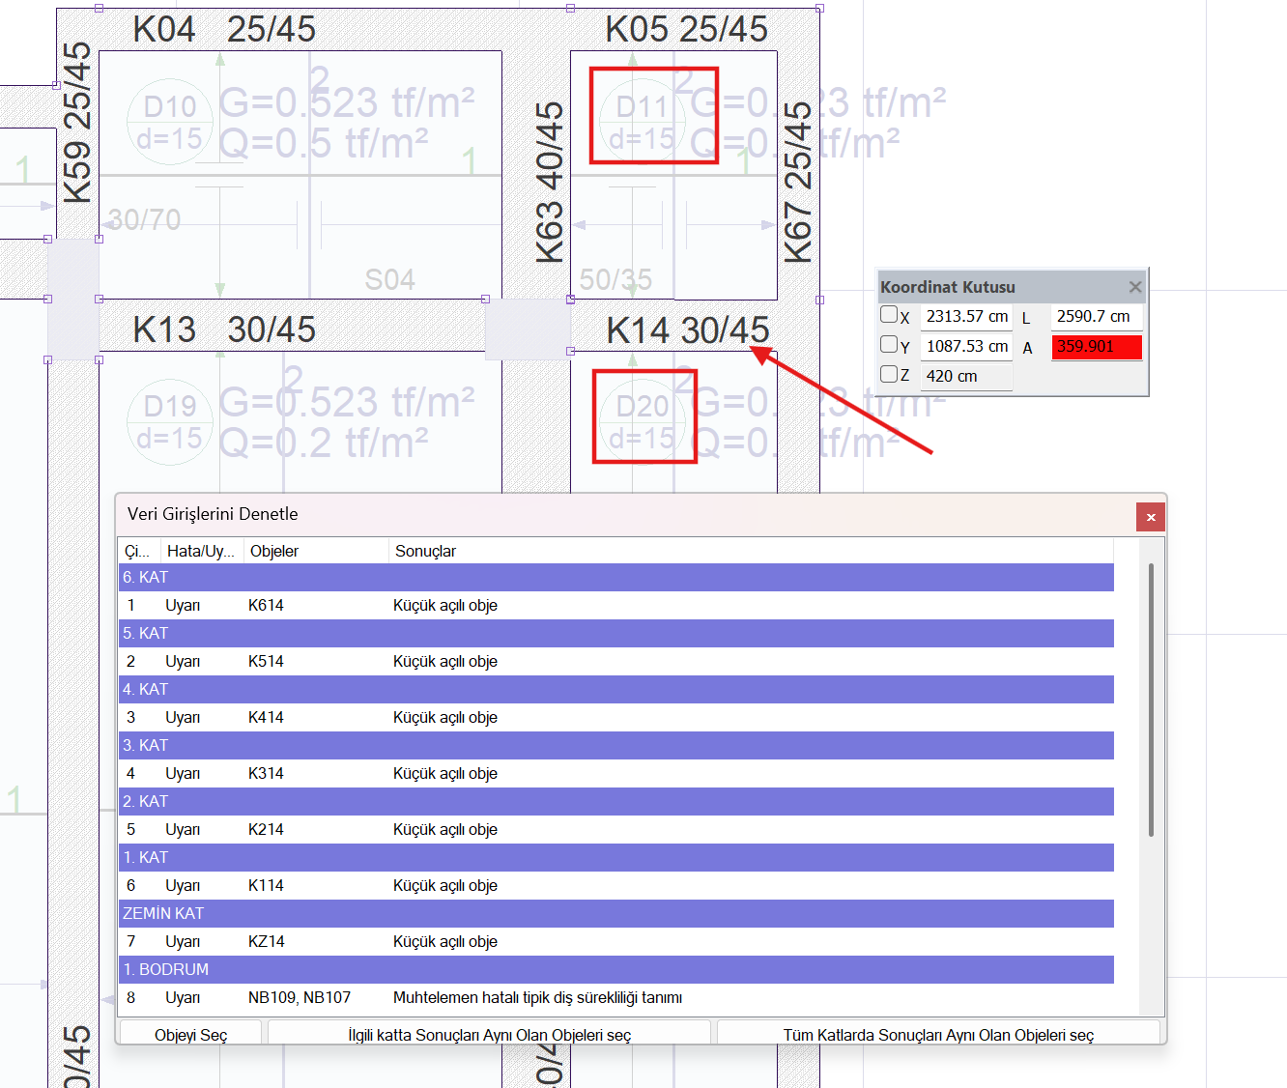This screenshot has height=1088, width=1287.
Task: Select the 3. KAT group row
Action: 616,745
